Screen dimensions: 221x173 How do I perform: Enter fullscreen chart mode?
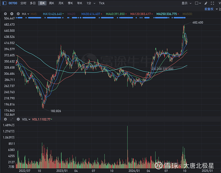coord(212,3)
